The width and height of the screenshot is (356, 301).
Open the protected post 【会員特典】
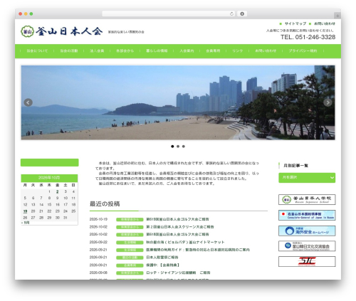coord(163,265)
